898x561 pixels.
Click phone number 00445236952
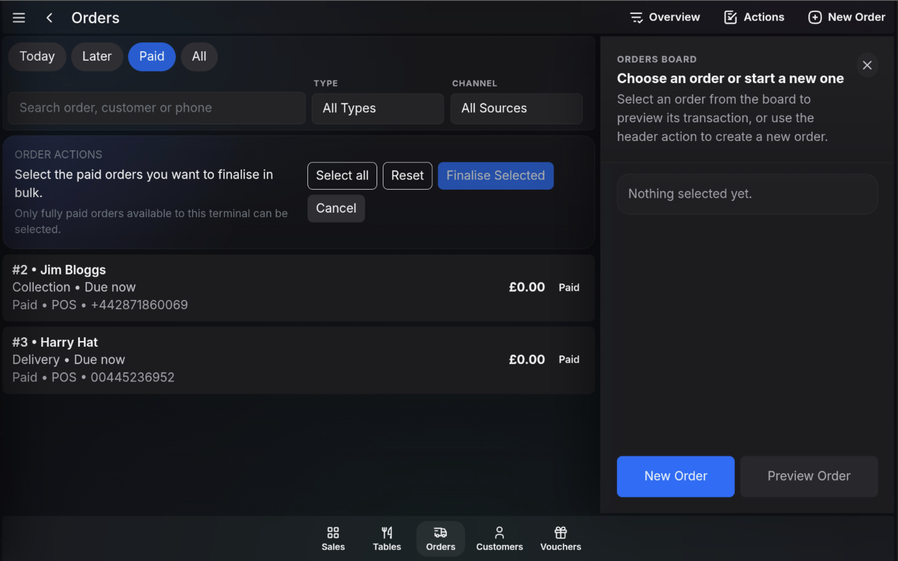[x=133, y=377]
